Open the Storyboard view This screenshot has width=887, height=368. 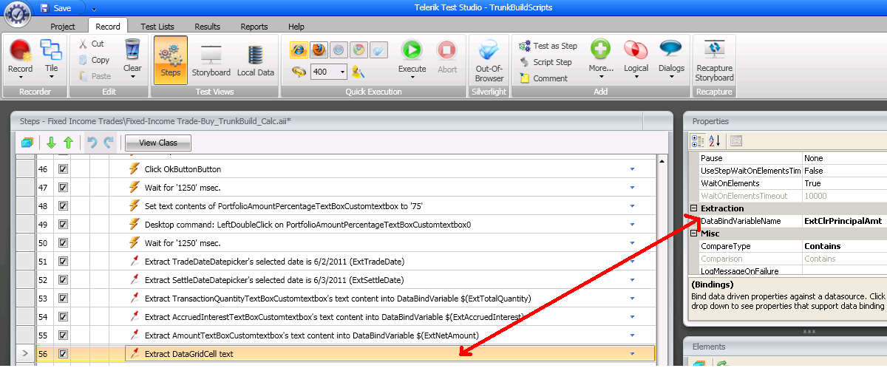pos(211,59)
